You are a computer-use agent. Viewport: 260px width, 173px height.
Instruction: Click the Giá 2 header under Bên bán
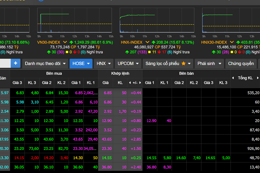click(x=179, y=83)
